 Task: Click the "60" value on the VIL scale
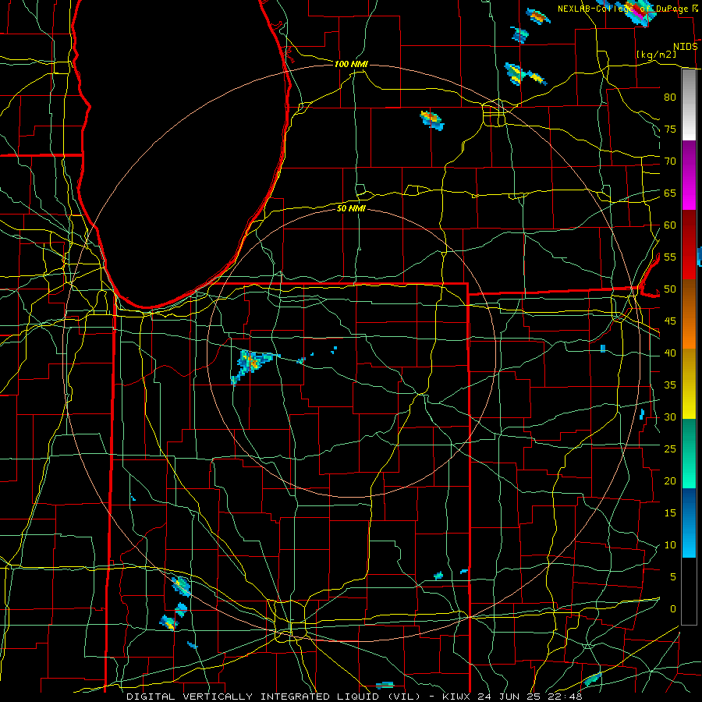[670, 225]
